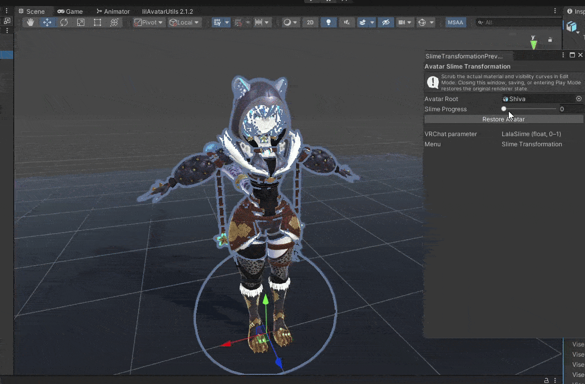Click the prefab cube icon in Inspector
Viewport: 585px width, 384px height.
[x=572, y=26]
